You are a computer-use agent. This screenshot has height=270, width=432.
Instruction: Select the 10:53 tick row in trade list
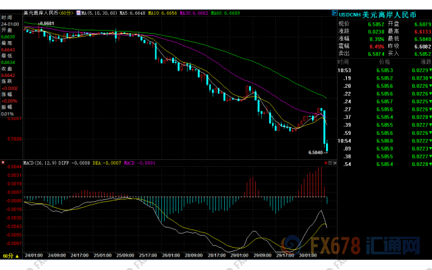pyautogui.click(x=382, y=70)
